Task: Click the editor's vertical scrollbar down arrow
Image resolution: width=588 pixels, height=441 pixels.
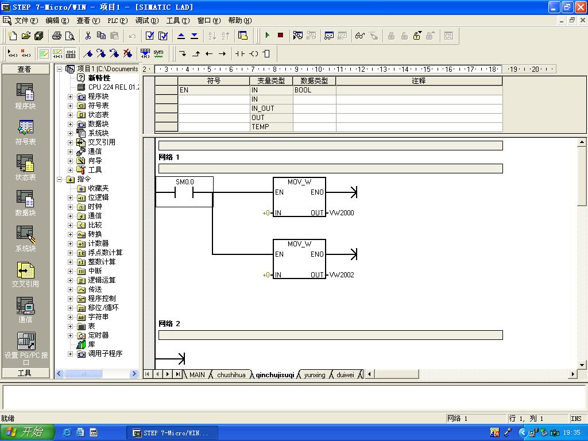Action: click(582, 365)
